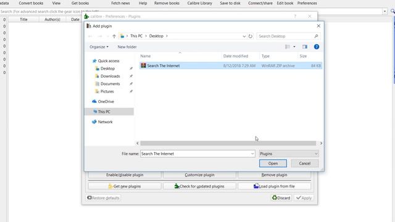Click Remove plugin in Preferences window
Viewport: 395px width, 222px height.
pyautogui.click(x=274, y=175)
